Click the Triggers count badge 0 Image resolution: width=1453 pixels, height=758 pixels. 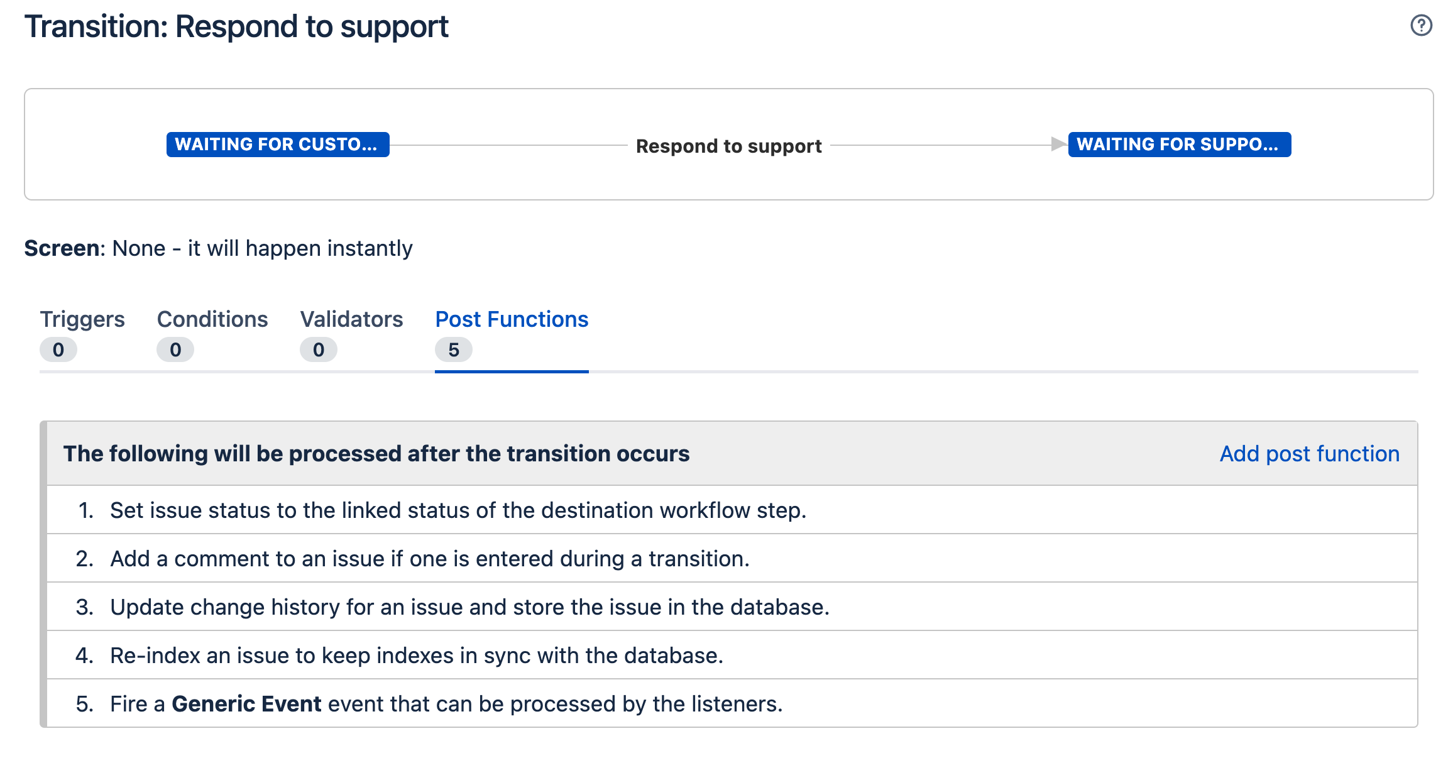58,350
